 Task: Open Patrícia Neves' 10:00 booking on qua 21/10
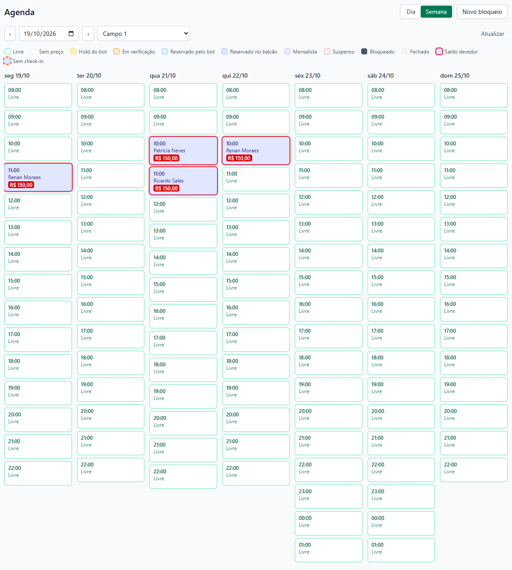click(184, 151)
